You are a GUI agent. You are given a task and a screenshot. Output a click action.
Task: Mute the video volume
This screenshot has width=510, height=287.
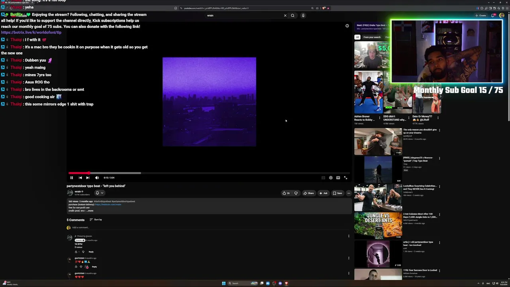tap(97, 178)
